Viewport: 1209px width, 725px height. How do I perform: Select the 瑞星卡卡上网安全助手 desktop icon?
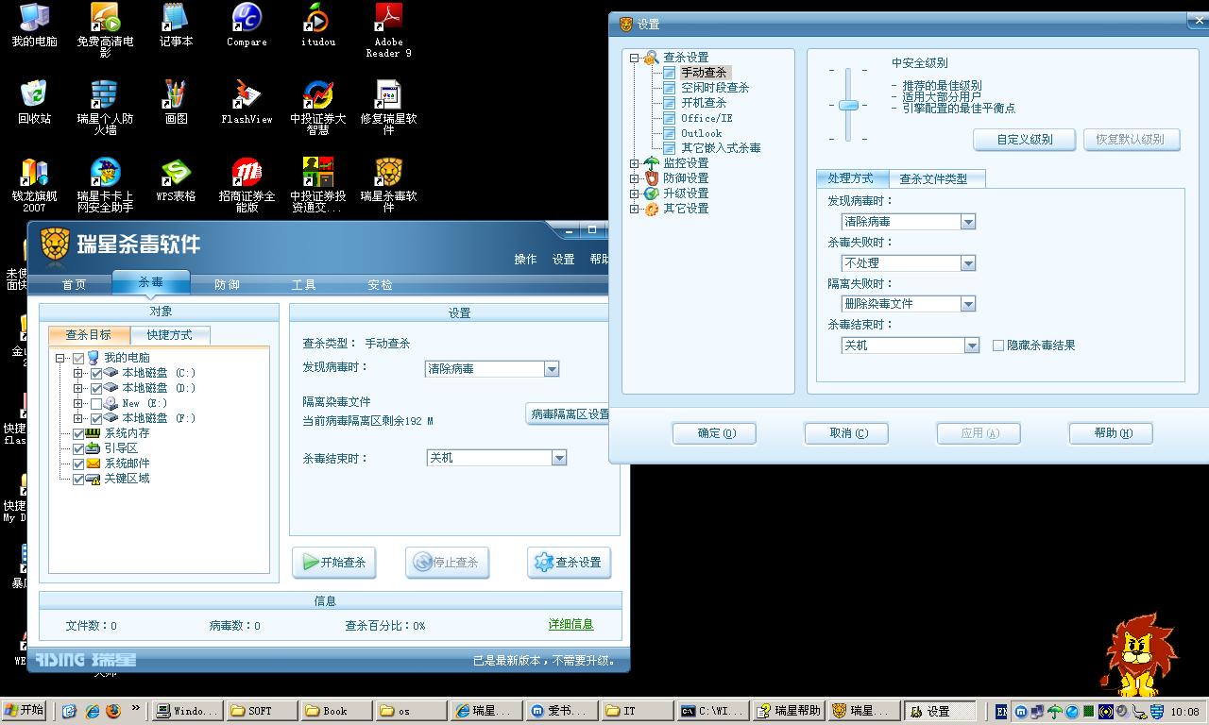coord(105,185)
